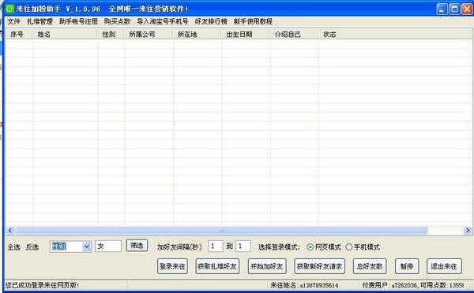This screenshot has width=474, height=293.
Task: Minimize the 来往加粉助手 window
Action: pyautogui.click(x=442, y=9)
